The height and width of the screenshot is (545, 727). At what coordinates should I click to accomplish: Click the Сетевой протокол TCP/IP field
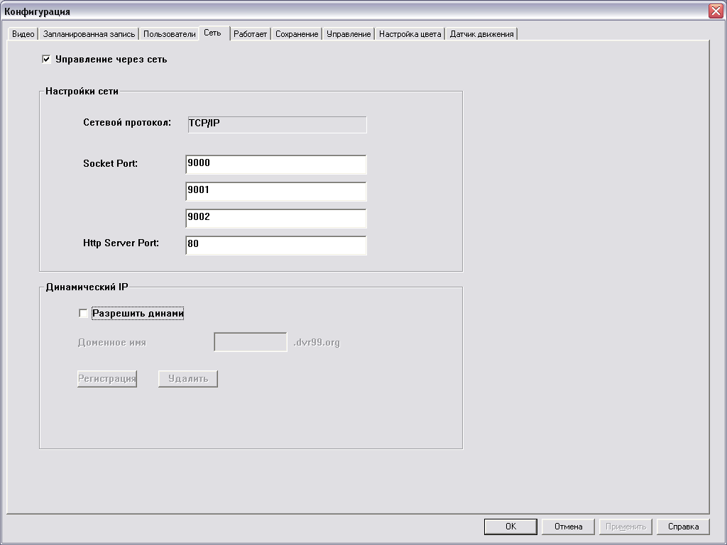pyautogui.click(x=277, y=124)
